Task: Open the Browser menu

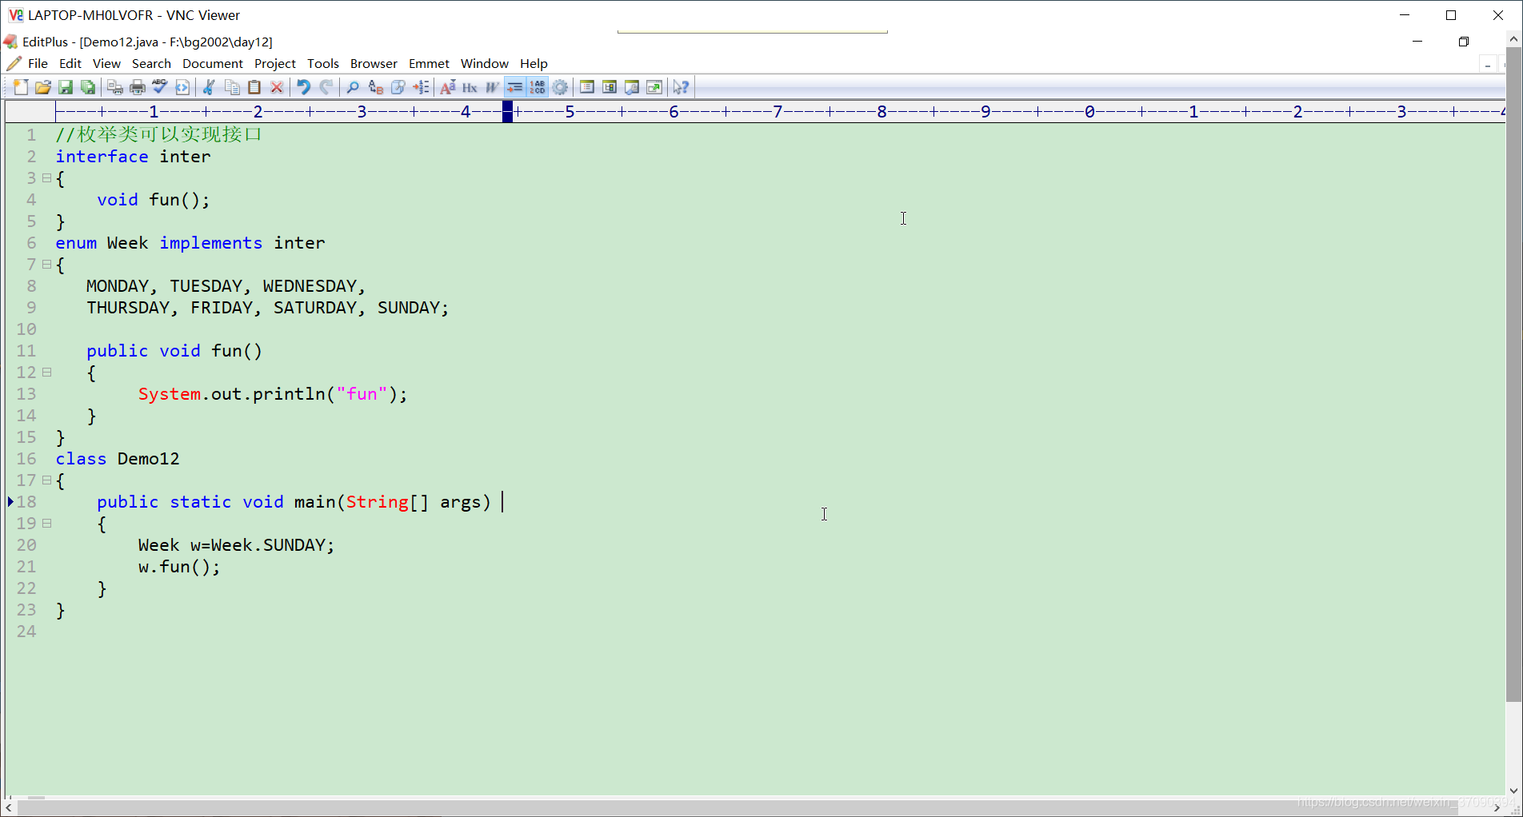Action: [374, 63]
